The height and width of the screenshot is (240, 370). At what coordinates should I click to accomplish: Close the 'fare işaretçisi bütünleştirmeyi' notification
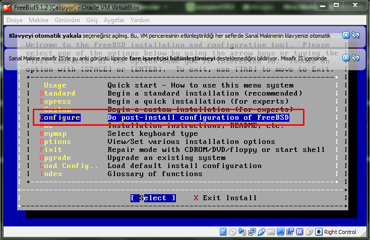346,57
